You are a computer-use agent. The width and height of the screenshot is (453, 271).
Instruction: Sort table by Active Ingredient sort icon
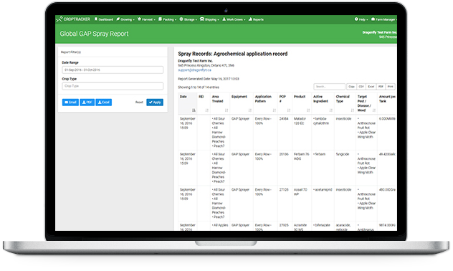331,110
